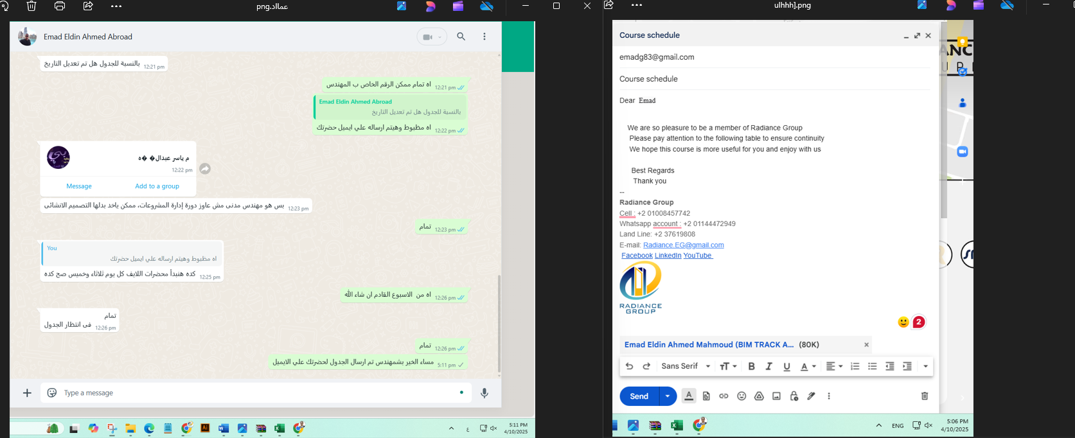Screen dimensions: 1075x438
Task: Print the image from the left Photos window
Action: click(60, 6)
